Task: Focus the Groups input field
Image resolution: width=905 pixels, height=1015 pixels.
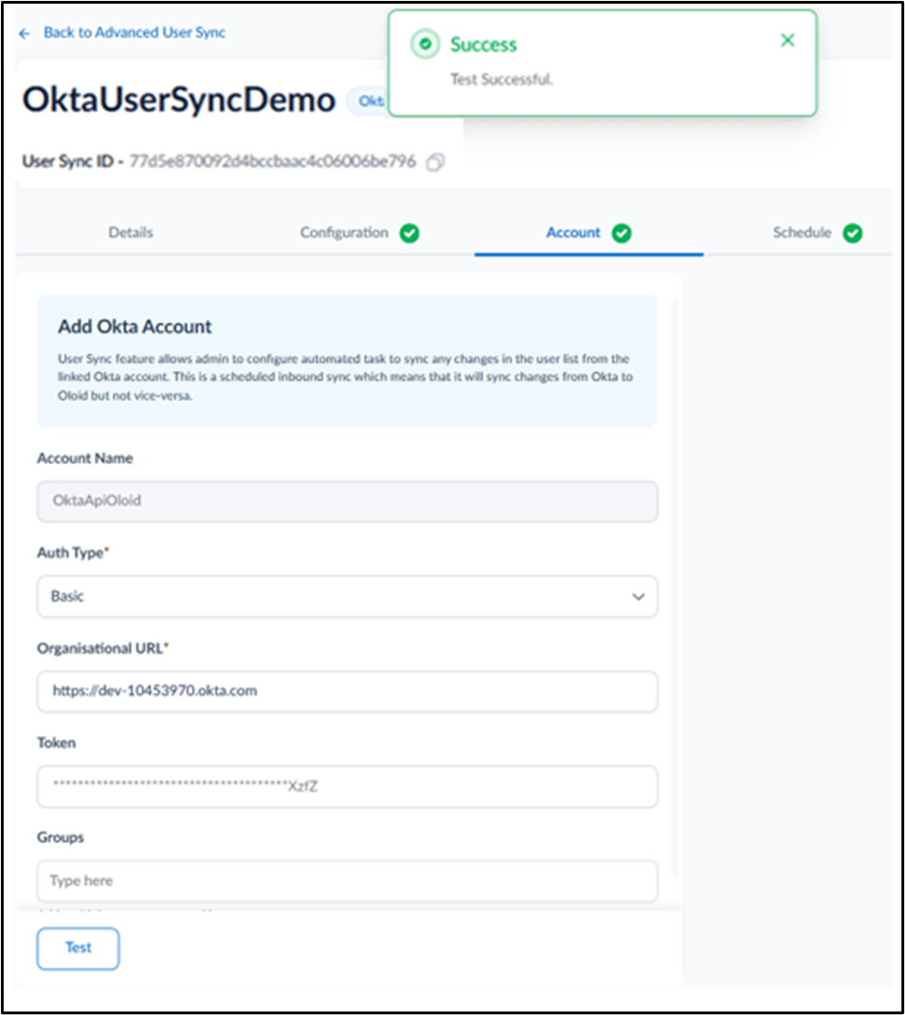Action: [x=347, y=881]
